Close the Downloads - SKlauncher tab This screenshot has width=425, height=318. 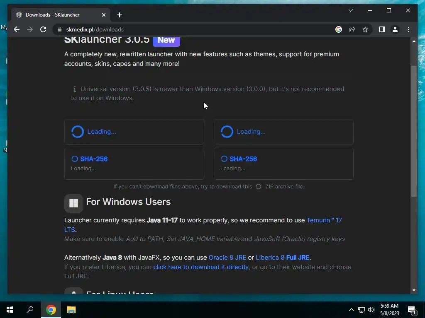pos(103,15)
